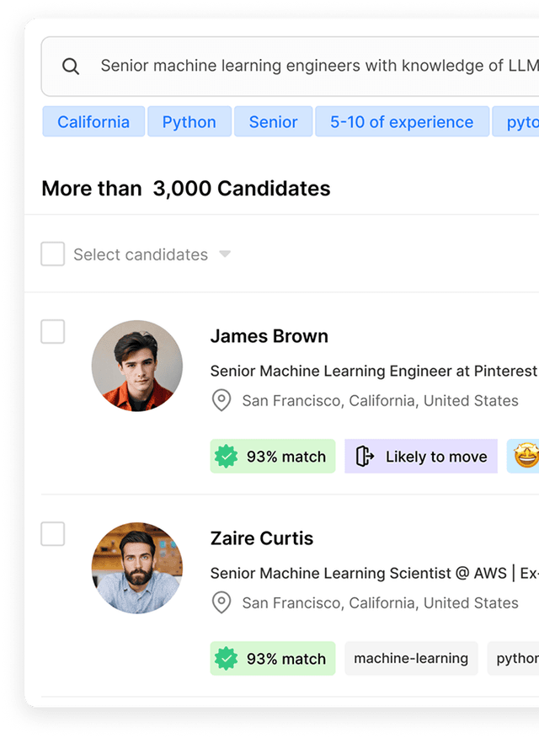539x738 pixels.
Task: Click James Brown's location pin icon
Action: tap(221, 400)
